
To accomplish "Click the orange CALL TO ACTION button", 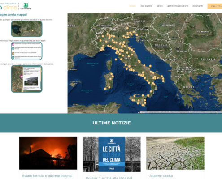I will [215, 6].
